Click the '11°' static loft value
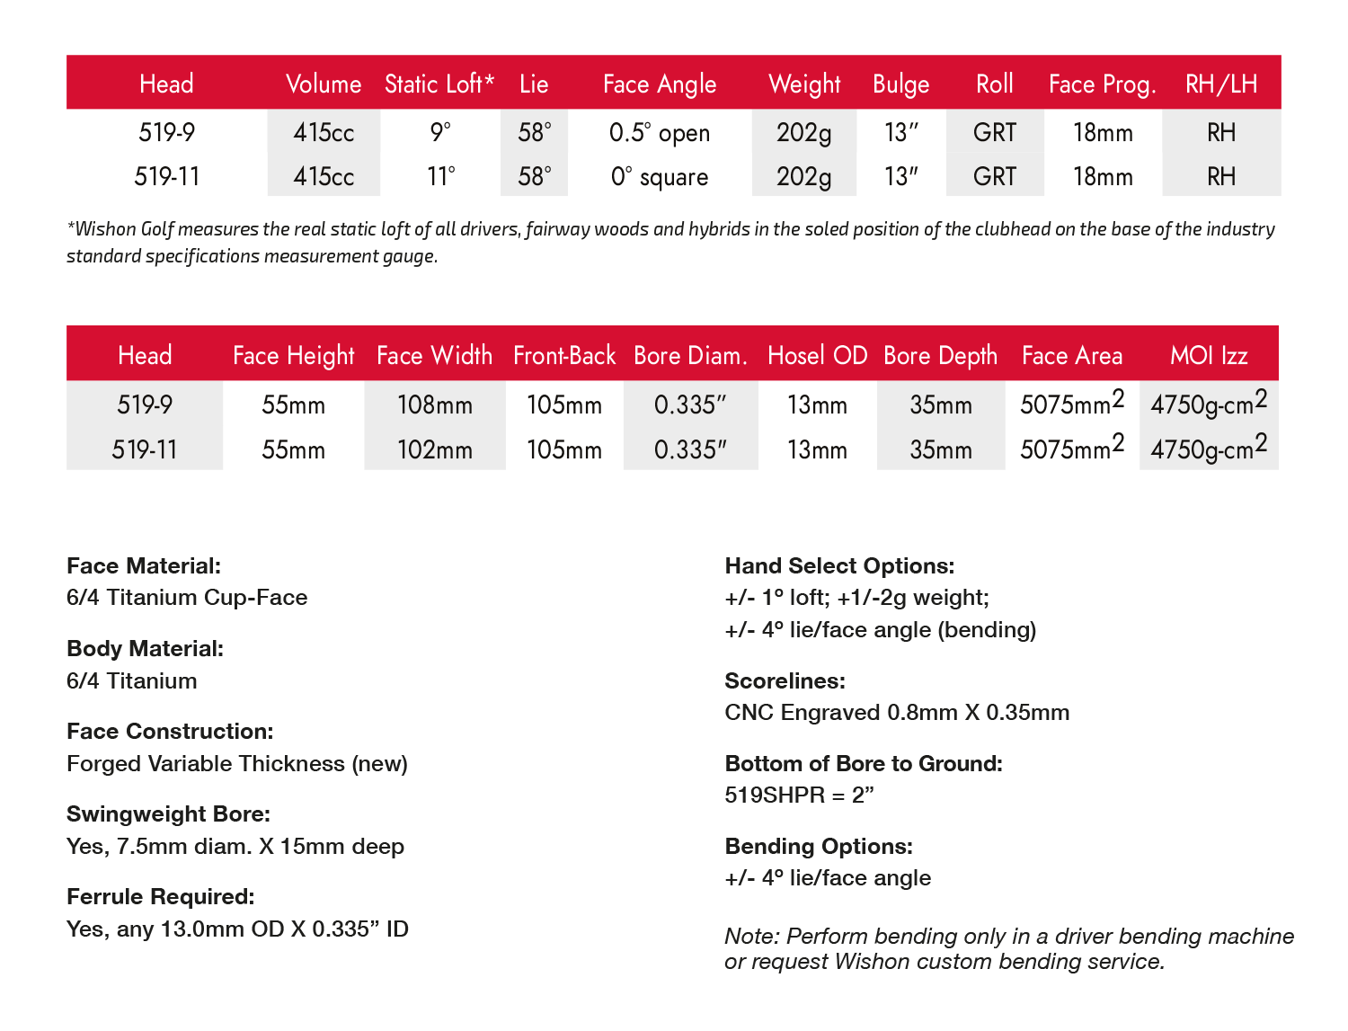The height and width of the screenshot is (1031, 1348). coord(441,176)
